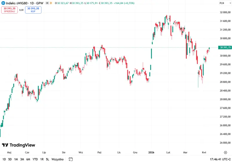This screenshot has height=163, width=232.
Task: Open chart settings gear icon
Action: tap(225, 153)
